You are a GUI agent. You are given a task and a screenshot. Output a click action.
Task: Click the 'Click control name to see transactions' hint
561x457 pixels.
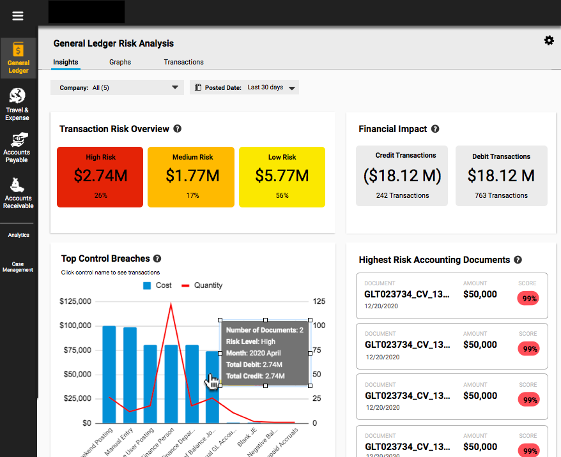tap(110, 273)
